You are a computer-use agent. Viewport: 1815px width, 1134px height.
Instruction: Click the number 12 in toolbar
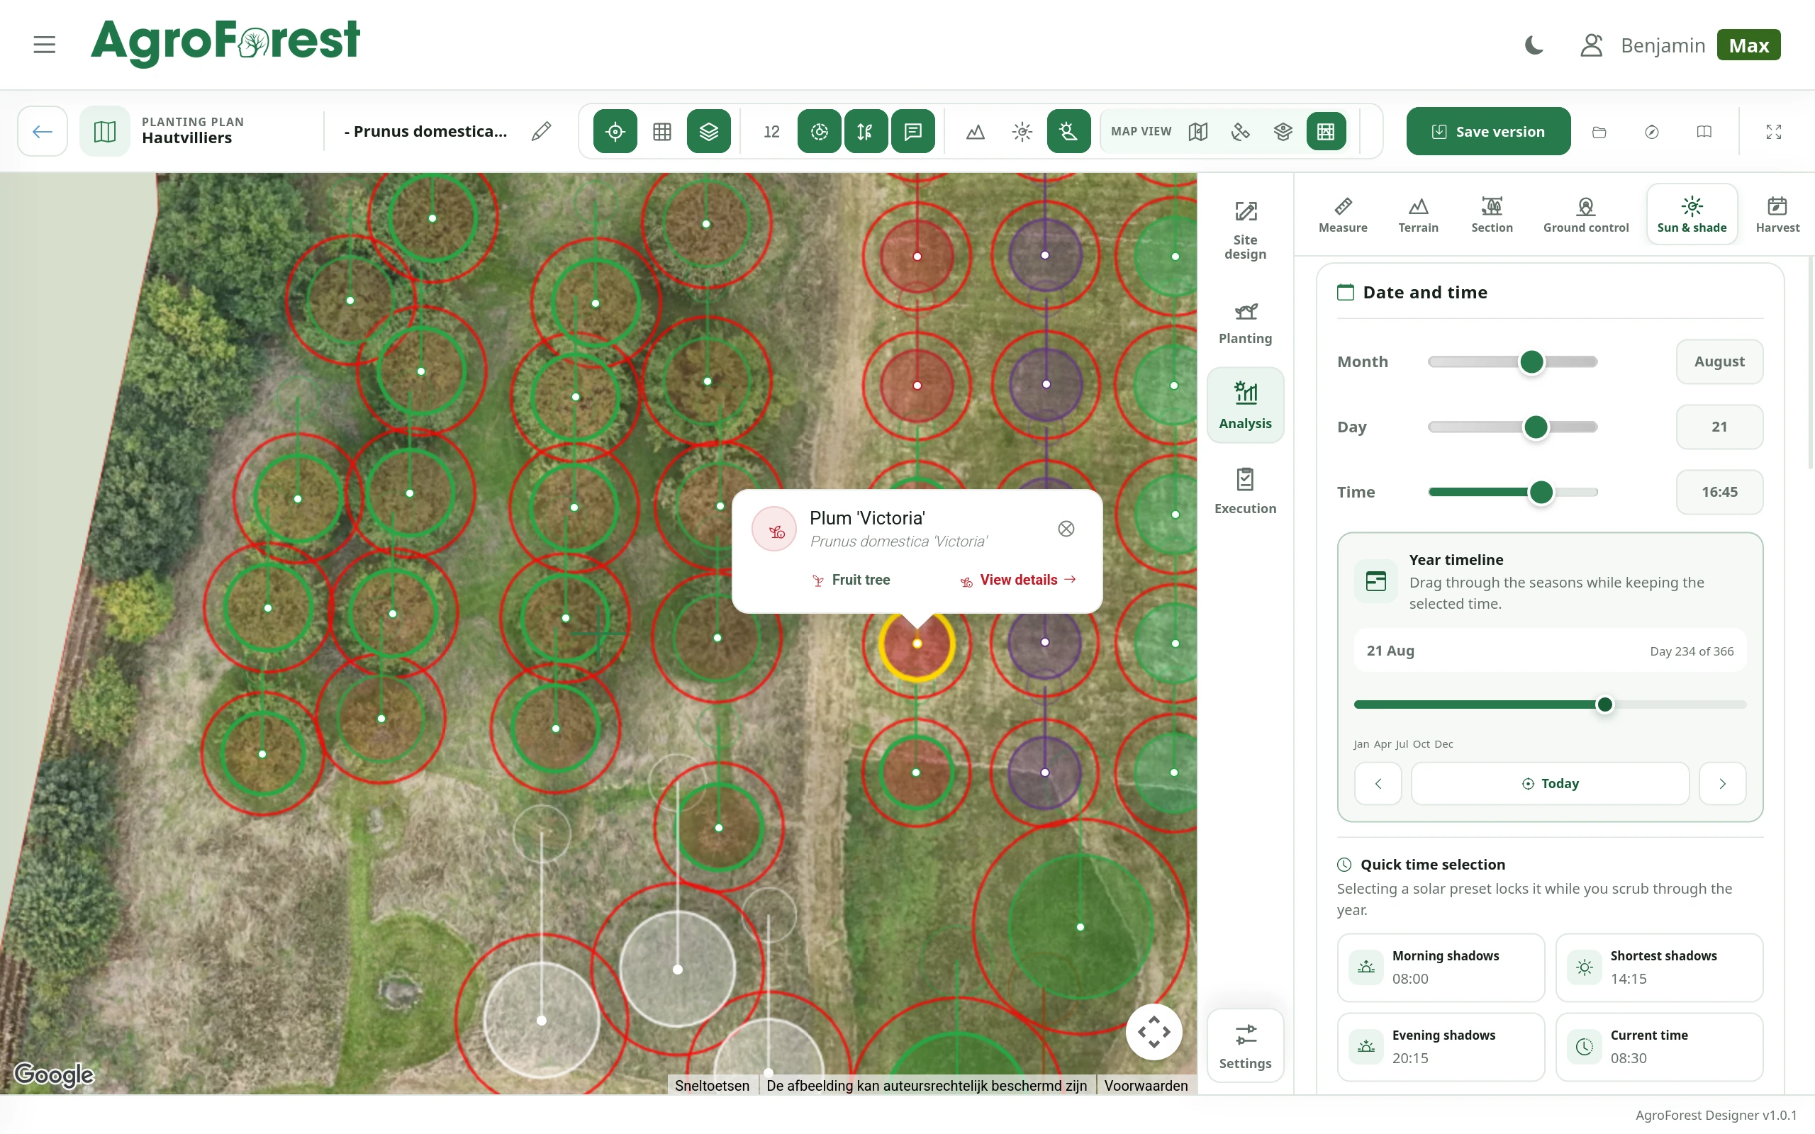click(772, 132)
